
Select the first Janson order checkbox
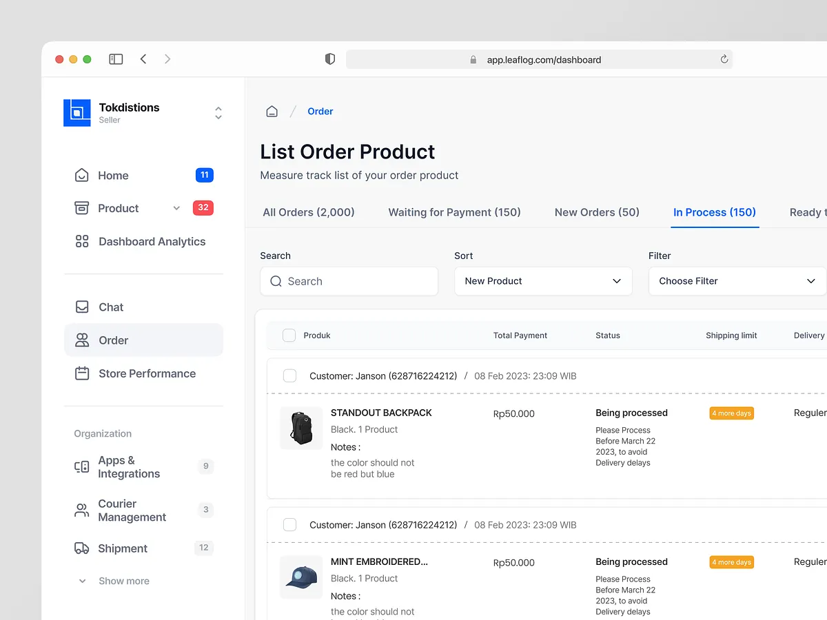(x=289, y=375)
